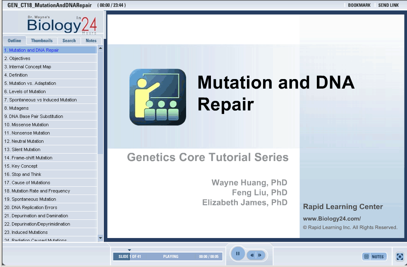Go to DNA Replication Errors slide
Image resolution: width=407 pixels, height=267 pixels.
31,207
